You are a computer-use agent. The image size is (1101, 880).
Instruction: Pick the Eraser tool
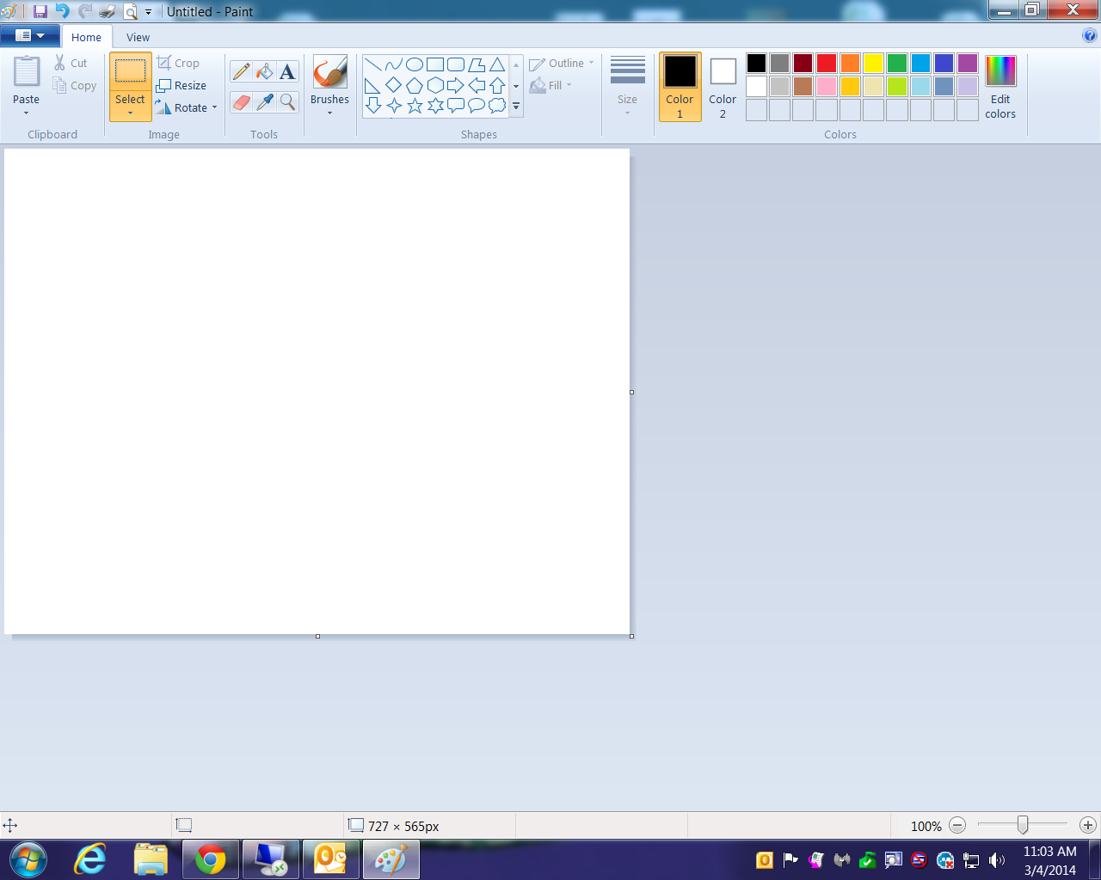pos(242,101)
